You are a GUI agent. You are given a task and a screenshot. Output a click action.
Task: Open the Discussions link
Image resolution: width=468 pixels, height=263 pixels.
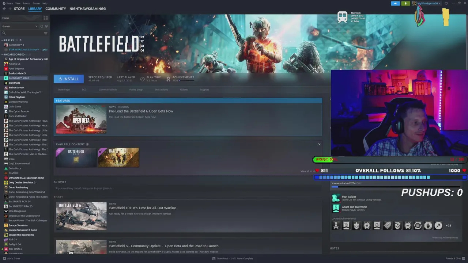tap(161, 89)
